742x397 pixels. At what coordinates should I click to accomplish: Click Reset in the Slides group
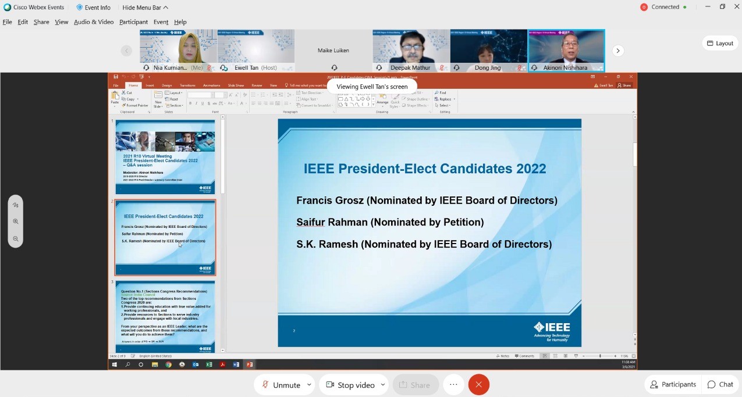tap(172, 99)
